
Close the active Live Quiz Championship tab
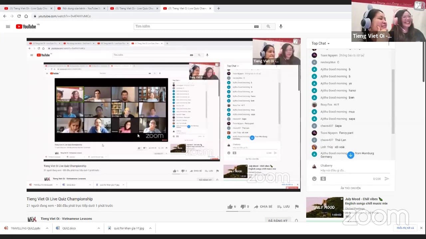pyautogui.click(x=210, y=8)
